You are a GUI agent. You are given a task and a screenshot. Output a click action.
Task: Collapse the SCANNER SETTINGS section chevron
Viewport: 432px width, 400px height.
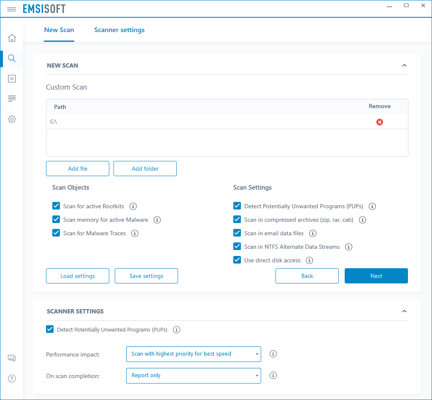(x=404, y=311)
